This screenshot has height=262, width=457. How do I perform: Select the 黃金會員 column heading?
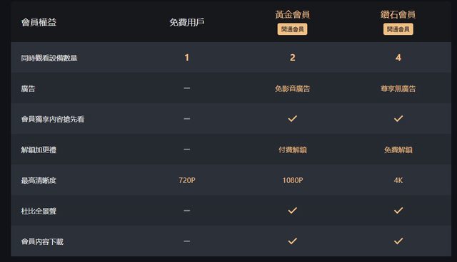(x=292, y=14)
